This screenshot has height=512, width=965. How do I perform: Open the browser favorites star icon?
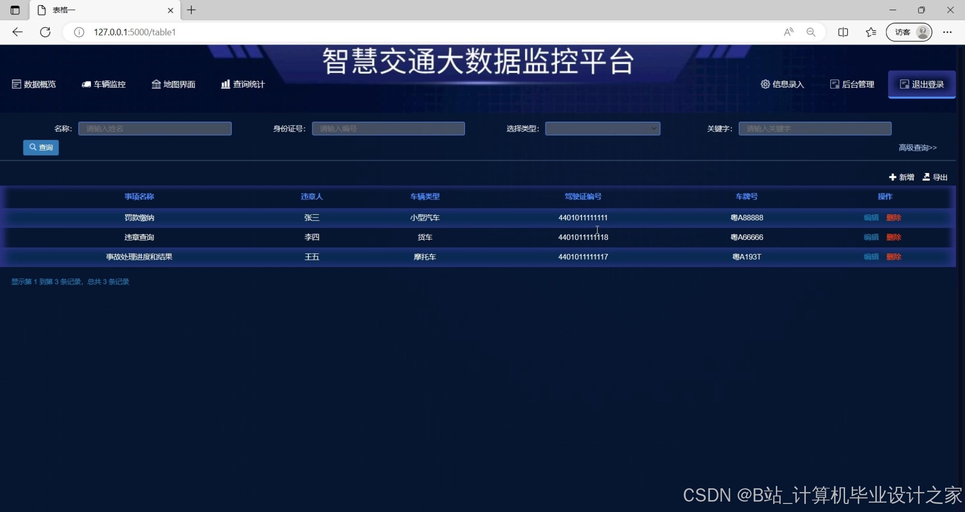pyautogui.click(x=871, y=32)
